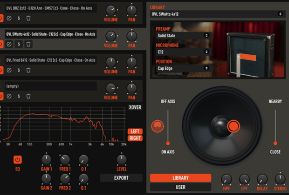Click the Q 1 knob
This screenshot has width=289, height=195.
point(83,160)
